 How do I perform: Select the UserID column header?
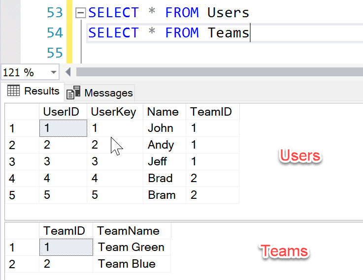(x=61, y=112)
